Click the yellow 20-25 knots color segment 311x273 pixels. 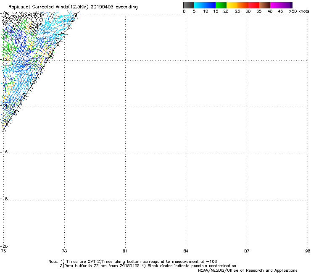click(232, 5)
